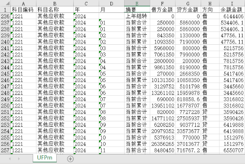Select row header 245
245x164 pixels.
coord(5,74)
